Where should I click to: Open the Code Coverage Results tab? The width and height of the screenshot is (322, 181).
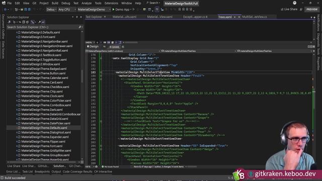coord(77,171)
